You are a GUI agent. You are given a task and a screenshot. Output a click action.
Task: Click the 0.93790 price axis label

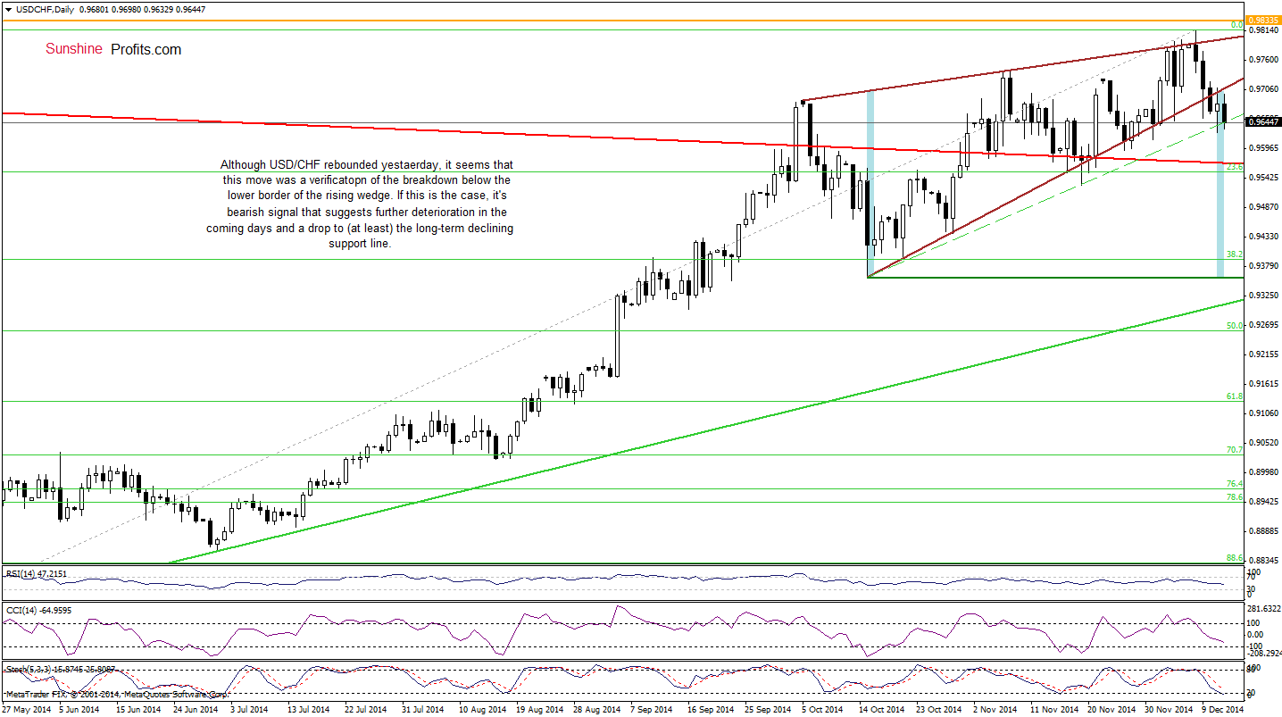(1262, 266)
